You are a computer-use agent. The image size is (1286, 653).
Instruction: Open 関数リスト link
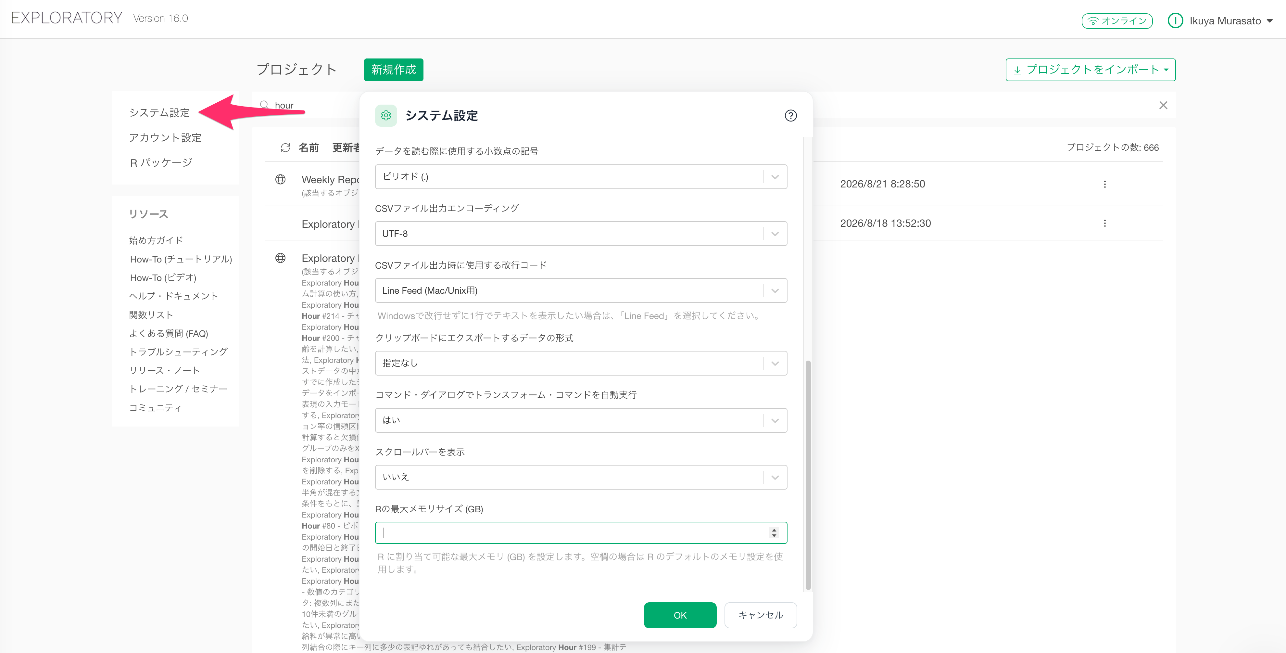[151, 315]
